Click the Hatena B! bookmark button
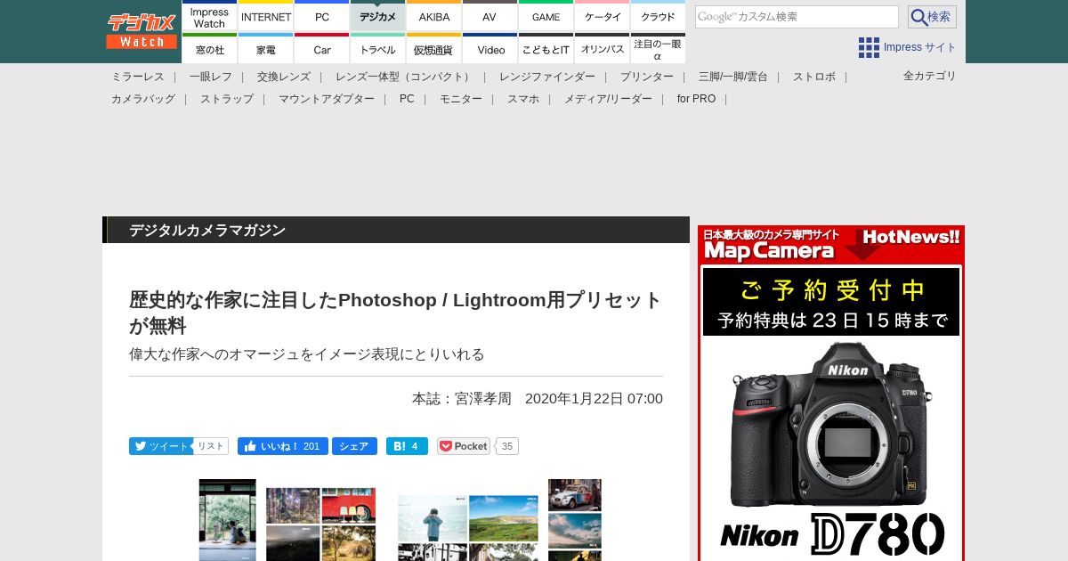Image resolution: width=1068 pixels, height=561 pixels. pyautogui.click(x=407, y=446)
